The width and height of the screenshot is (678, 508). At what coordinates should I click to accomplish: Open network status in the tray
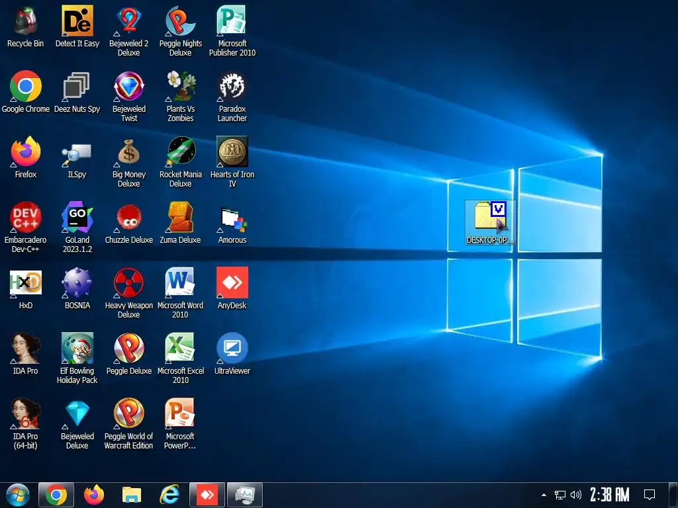(x=560, y=495)
